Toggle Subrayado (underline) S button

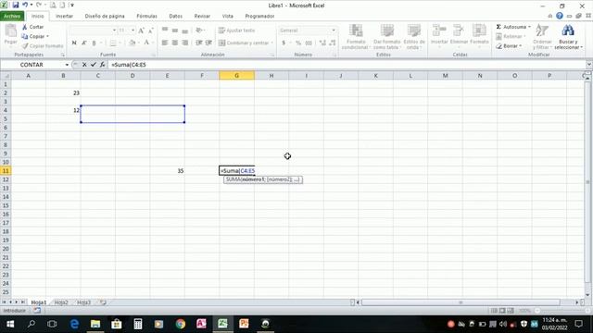(x=94, y=43)
